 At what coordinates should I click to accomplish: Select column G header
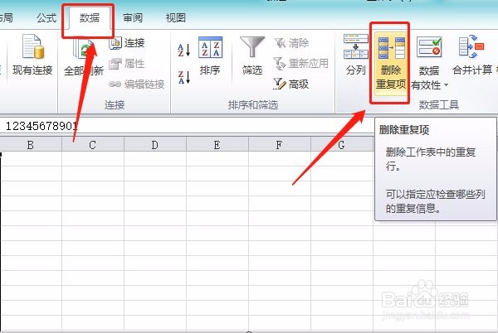(341, 145)
